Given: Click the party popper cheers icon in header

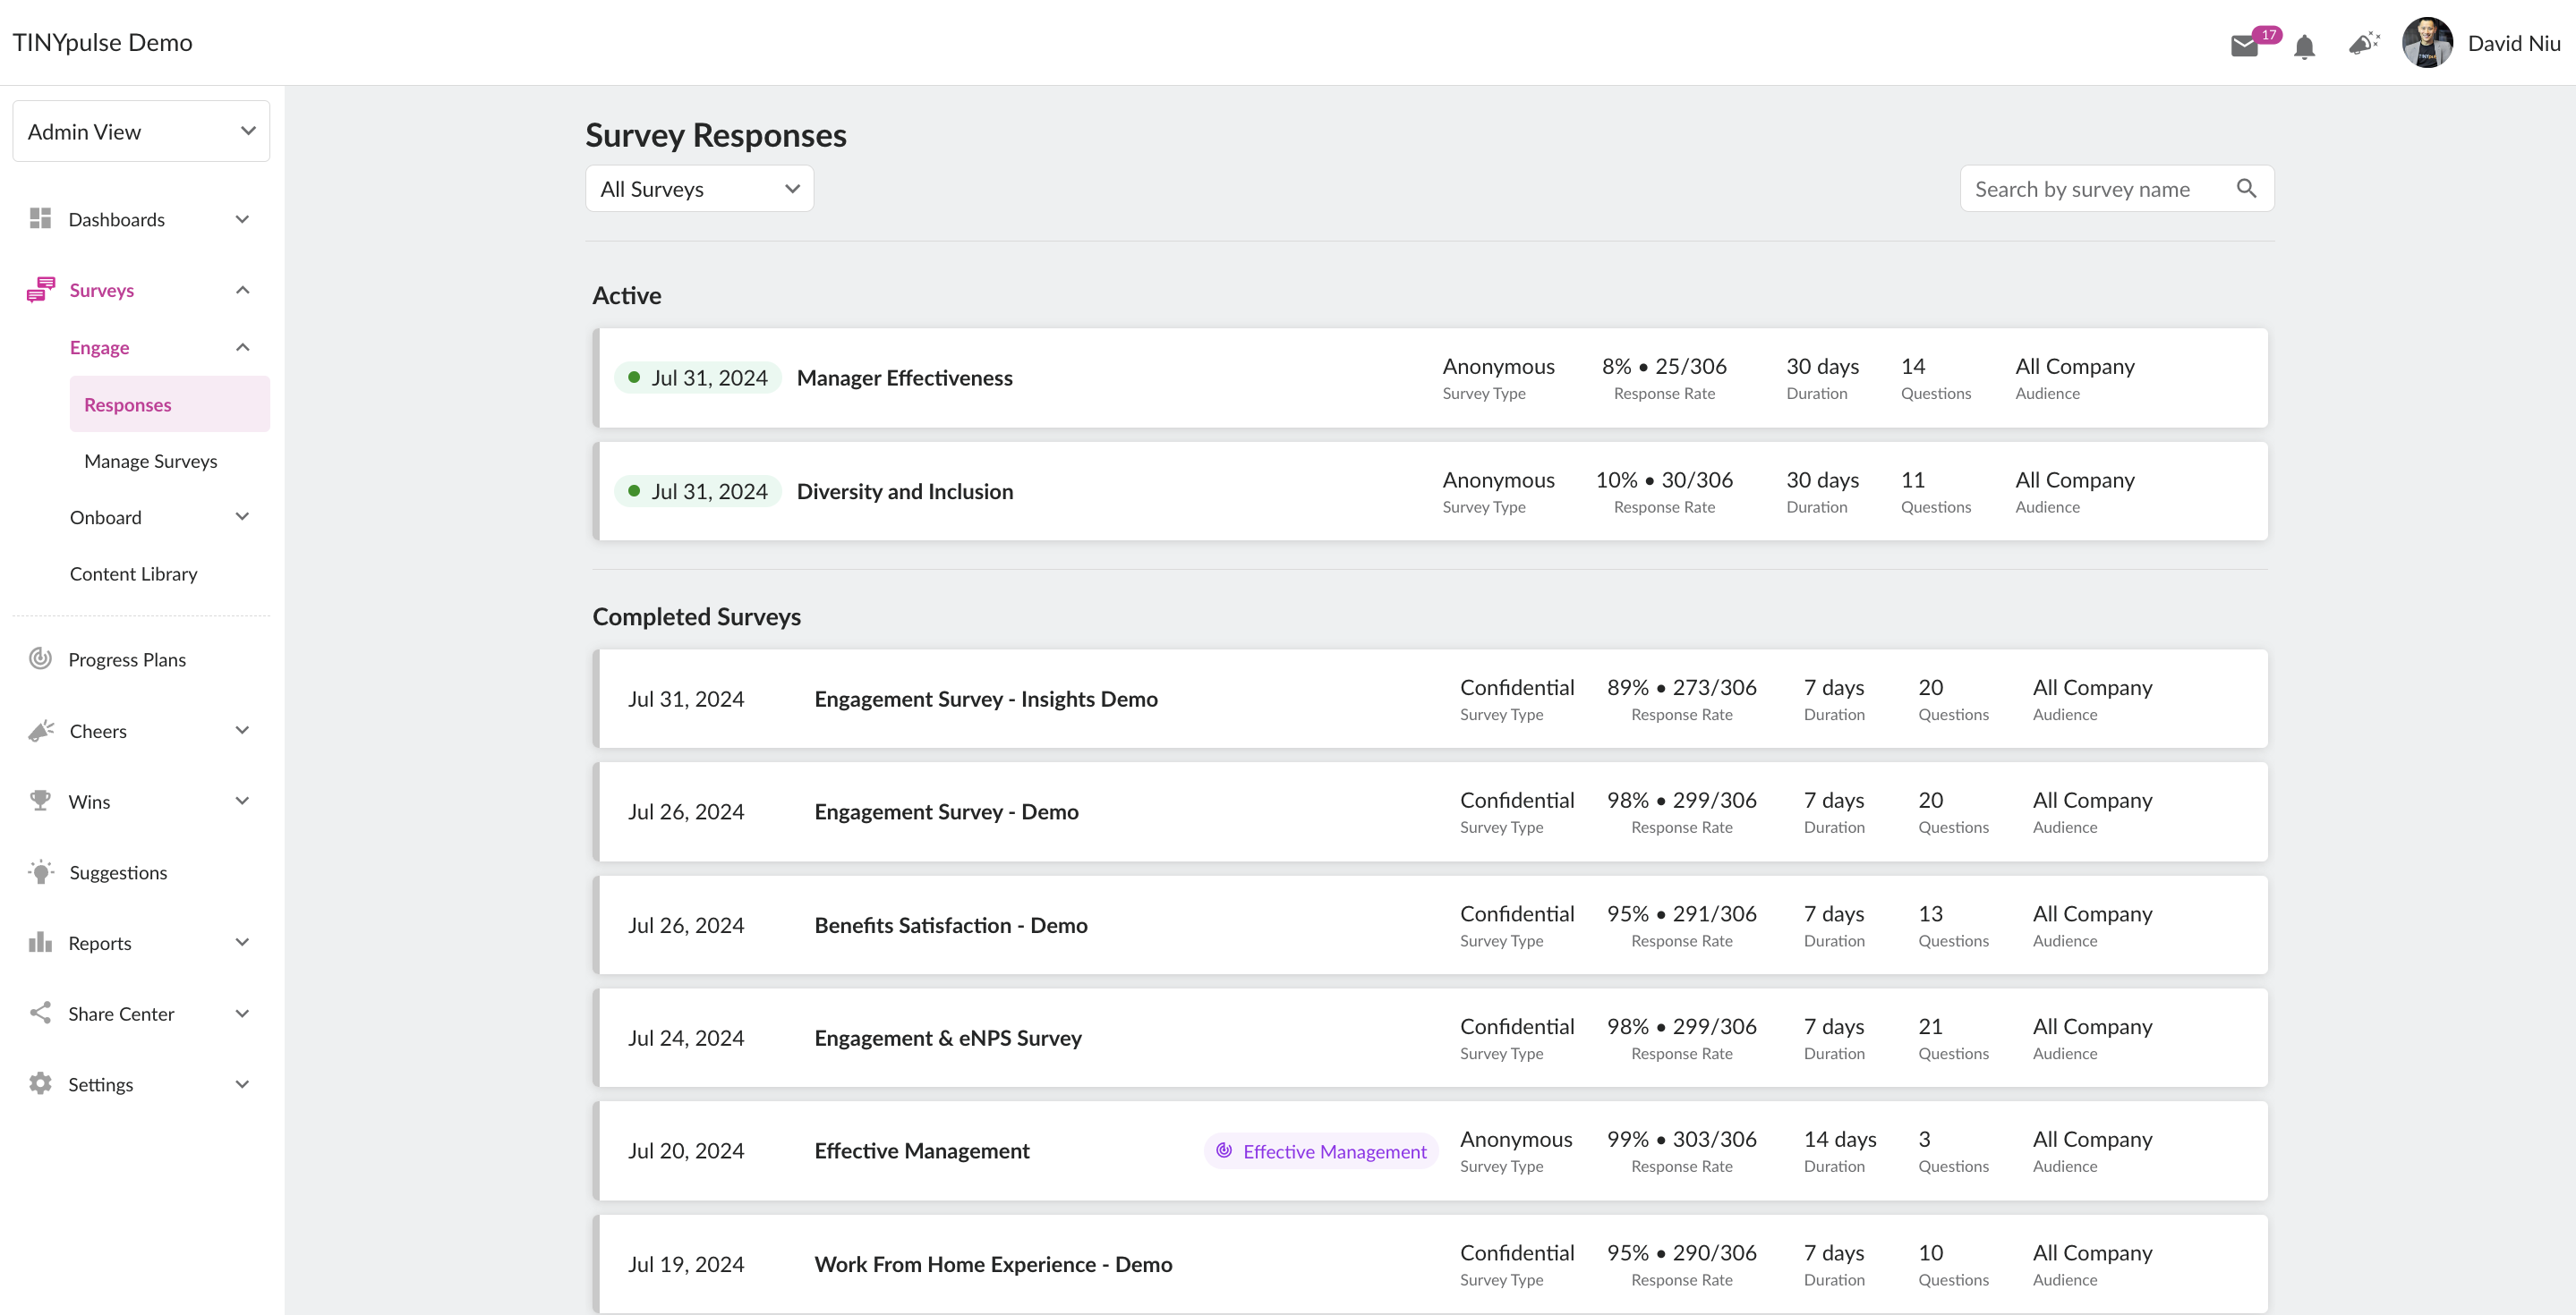Looking at the screenshot, I should (2363, 43).
